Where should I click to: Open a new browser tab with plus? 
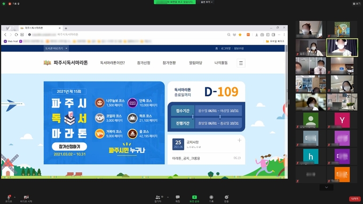(66, 28)
